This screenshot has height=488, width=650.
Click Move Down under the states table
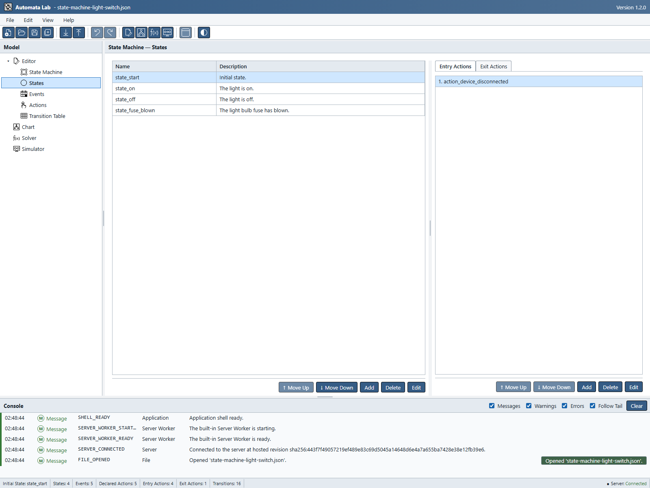[337, 388]
